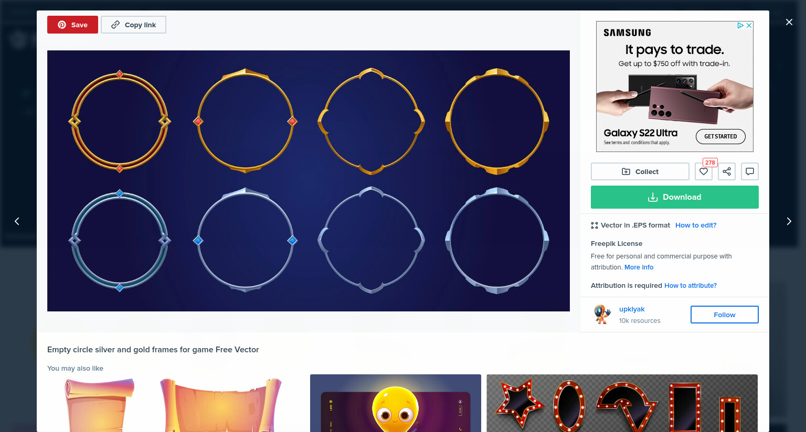Open the share icon options

[x=727, y=171]
